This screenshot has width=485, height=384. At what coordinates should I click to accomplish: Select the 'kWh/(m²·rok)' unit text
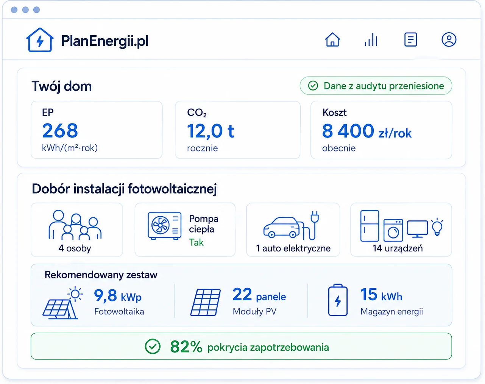pos(70,148)
